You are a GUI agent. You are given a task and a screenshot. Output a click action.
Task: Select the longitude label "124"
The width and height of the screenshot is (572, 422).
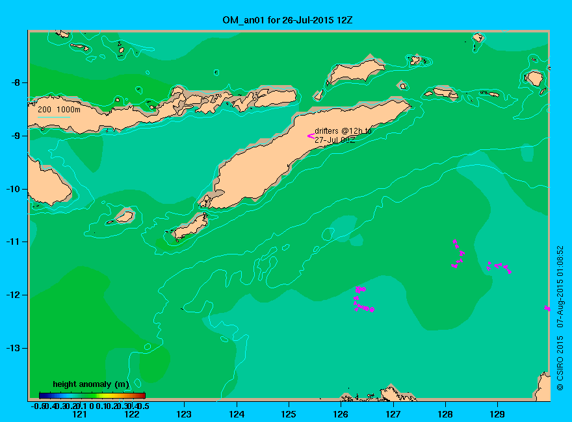pyautogui.click(x=237, y=414)
